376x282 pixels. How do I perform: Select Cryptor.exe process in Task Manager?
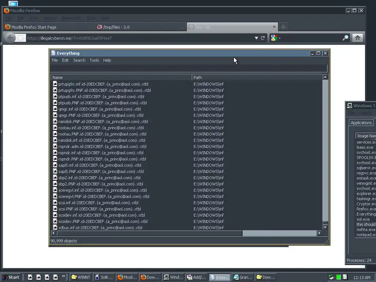tap(366, 204)
